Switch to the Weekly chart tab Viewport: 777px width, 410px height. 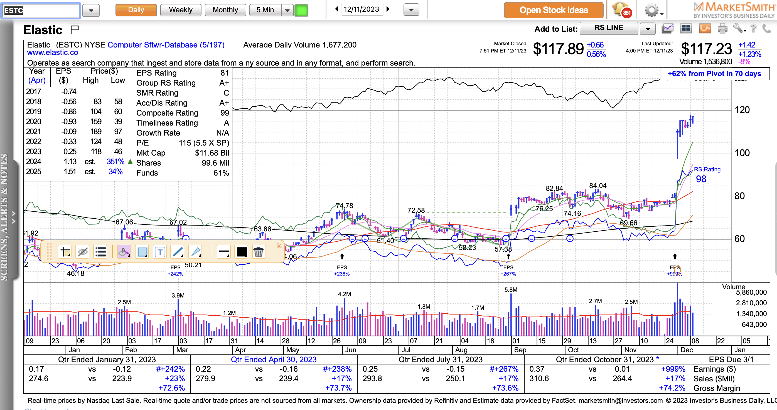(180, 10)
